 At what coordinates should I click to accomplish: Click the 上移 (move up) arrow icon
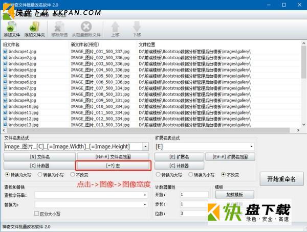[x=115, y=27]
